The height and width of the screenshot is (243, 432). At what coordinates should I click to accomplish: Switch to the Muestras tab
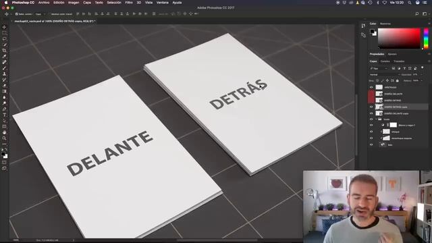pyautogui.click(x=385, y=24)
